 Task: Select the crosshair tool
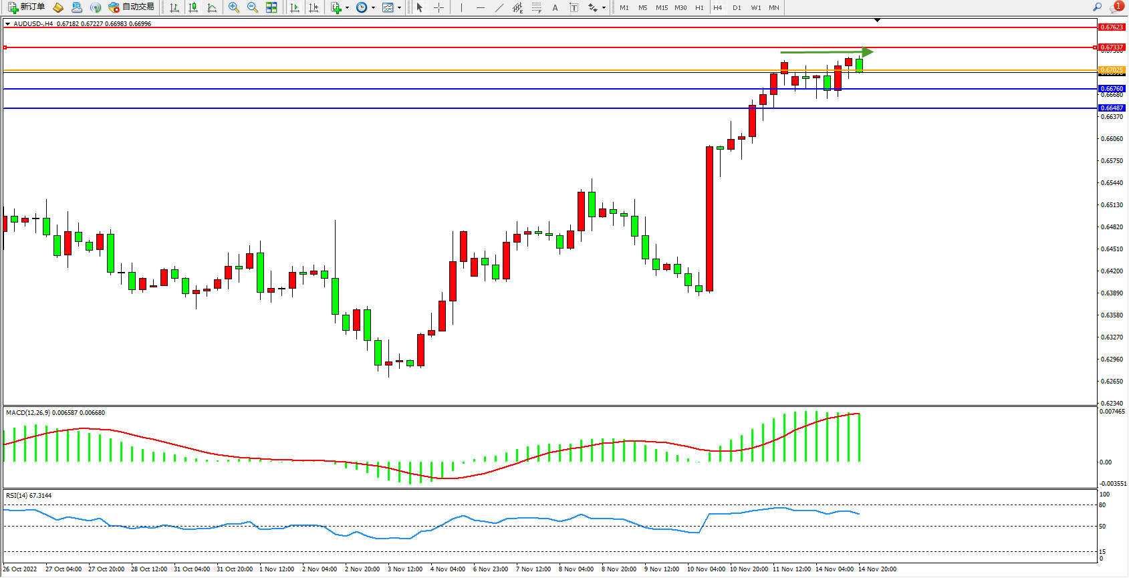pyautogui.click(x=438, y=7)
